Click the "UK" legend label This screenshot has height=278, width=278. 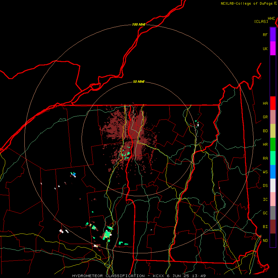pos(265,48)
